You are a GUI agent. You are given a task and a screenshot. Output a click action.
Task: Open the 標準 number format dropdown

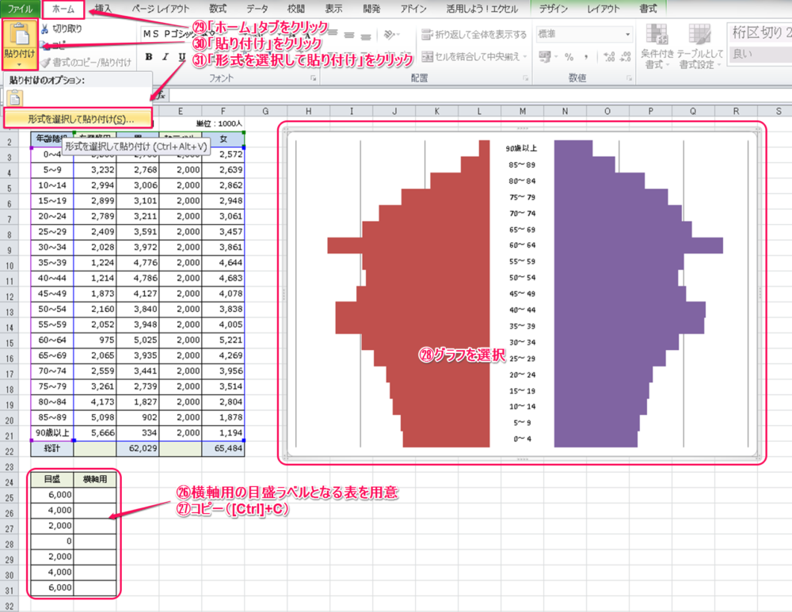click(x=627, y=35)
